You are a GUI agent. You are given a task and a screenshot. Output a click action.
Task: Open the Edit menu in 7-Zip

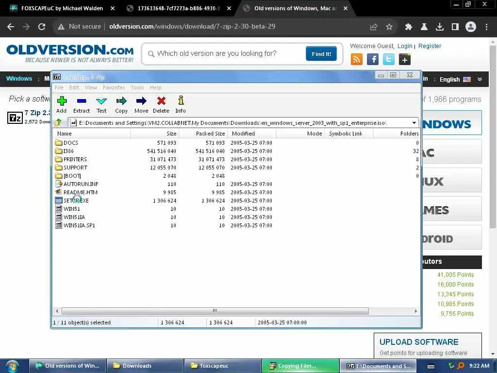click(x=74, y=87)
